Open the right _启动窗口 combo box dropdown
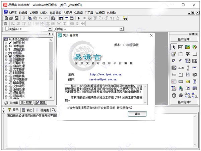201x151 pixels. (x=121, y=29)
